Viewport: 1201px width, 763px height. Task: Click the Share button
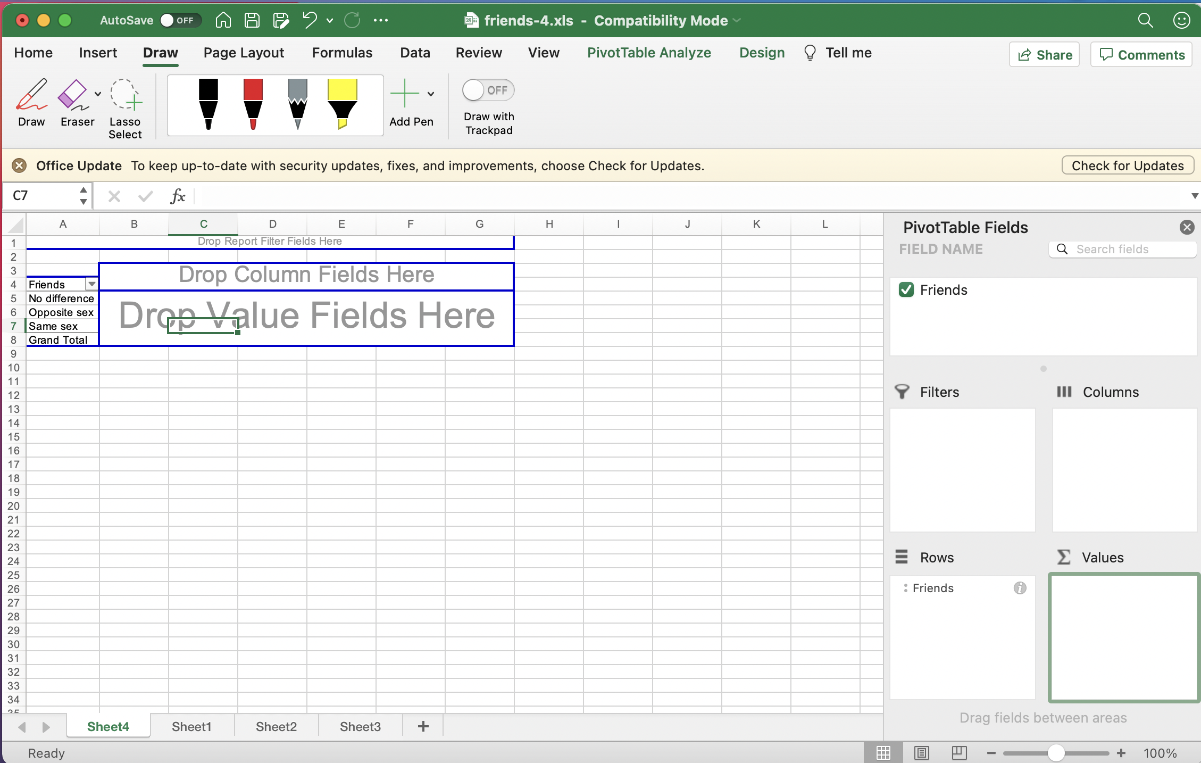(1044, 54)
